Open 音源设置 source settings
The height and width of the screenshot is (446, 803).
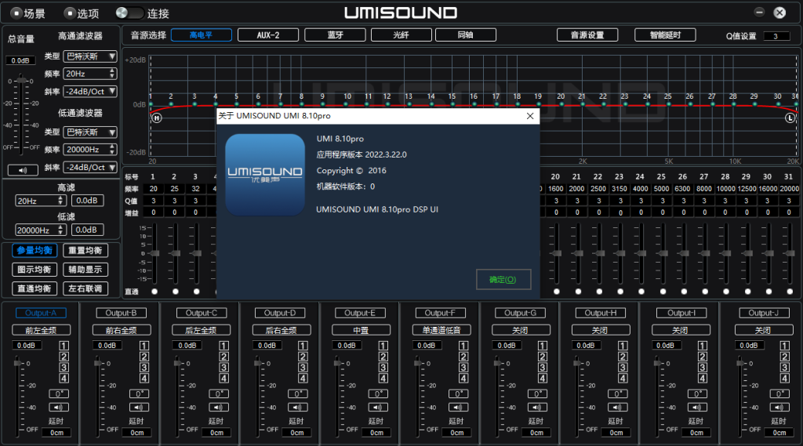(x=587, y=34)
